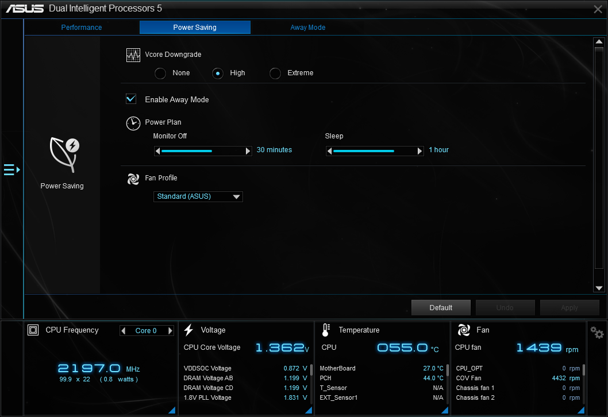This screenshot has width=608, height=417.
Task: Select Extreme for Vcore Downgrade
Action: tap(275, 74)
